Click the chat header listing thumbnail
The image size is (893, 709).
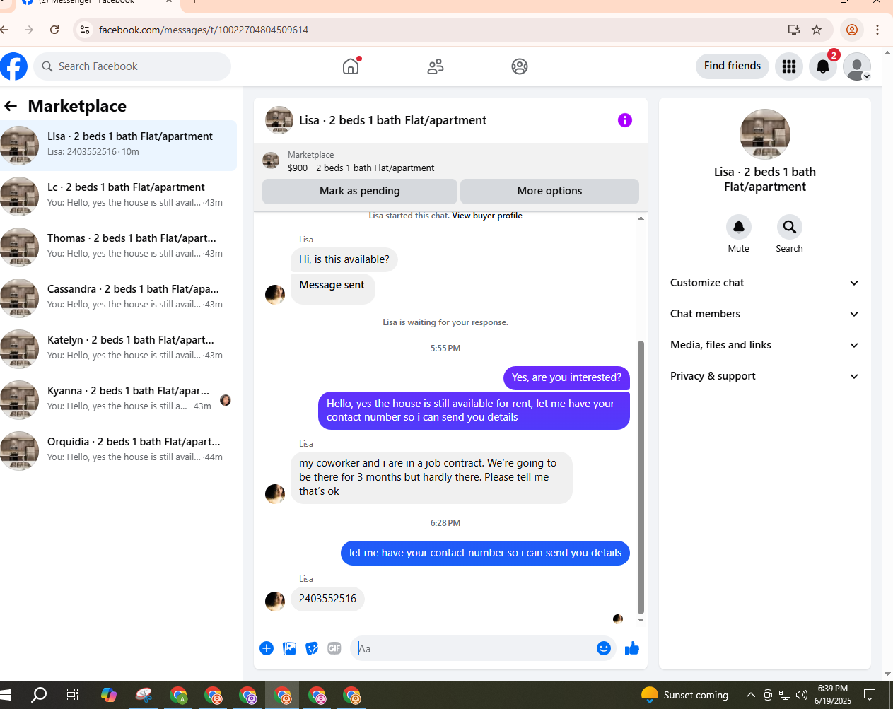click(279, 120)
